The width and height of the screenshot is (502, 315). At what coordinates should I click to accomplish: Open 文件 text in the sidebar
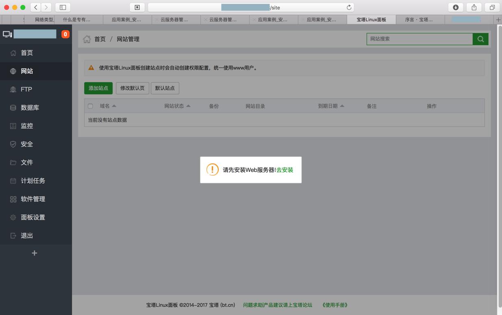(x=27, y=163)
